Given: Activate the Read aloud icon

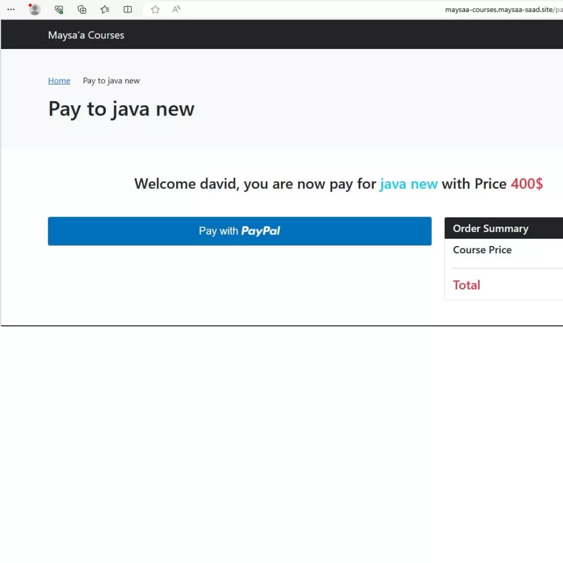Looking at the screenshot, I should pos(176,10).
